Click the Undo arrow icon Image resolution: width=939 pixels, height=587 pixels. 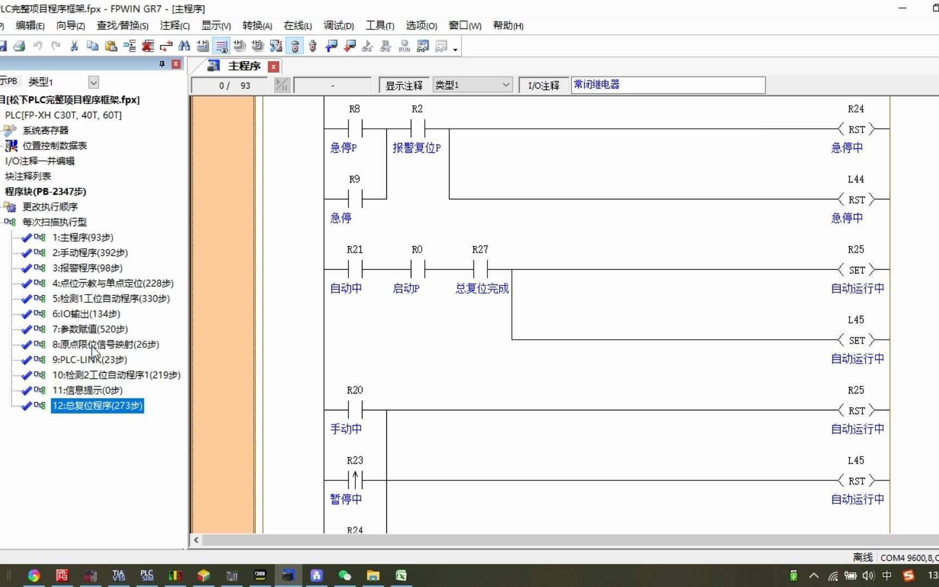click(x=37, y=46)
